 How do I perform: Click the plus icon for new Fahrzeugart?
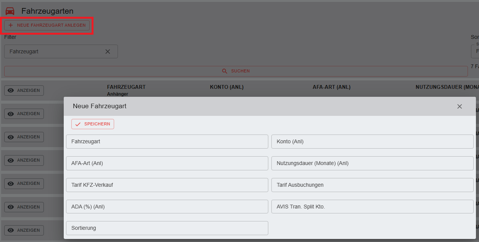(x=11, y=25)
